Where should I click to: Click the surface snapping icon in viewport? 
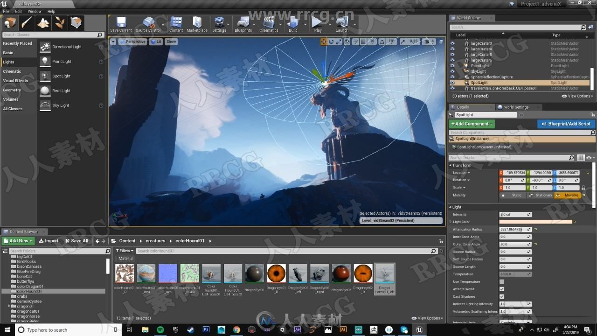click(x=355, y=42)
